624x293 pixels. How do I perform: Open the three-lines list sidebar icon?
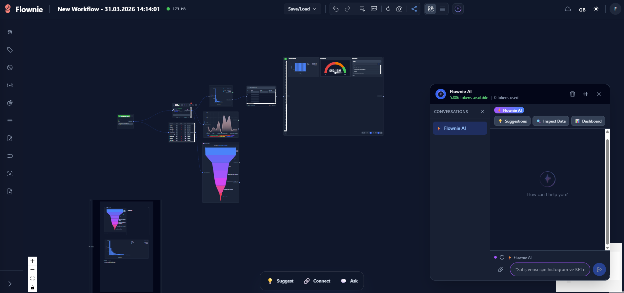coord(10,121)
